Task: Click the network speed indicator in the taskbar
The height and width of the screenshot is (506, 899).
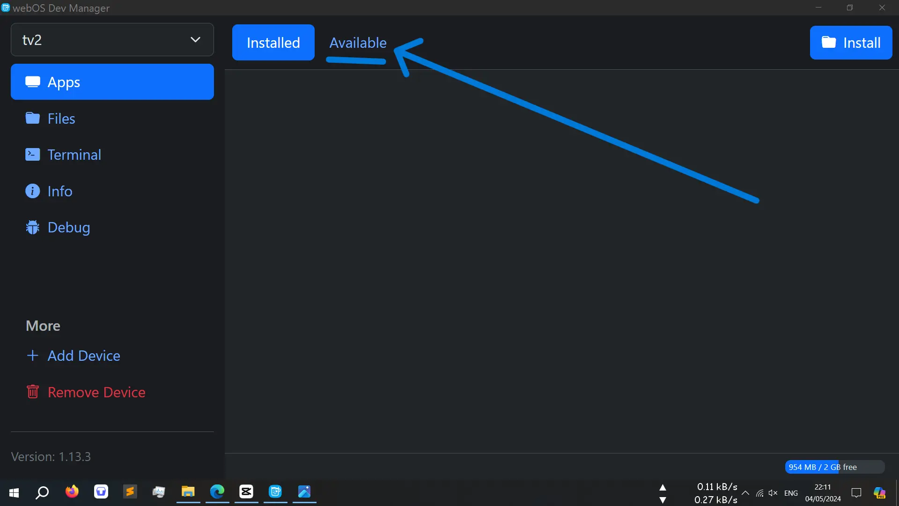Action: (698, 493)
